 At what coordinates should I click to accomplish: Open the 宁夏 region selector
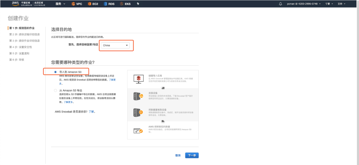point(328,4)
